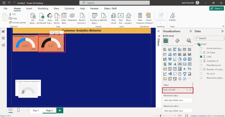The height and width of the screenshot is (117, 225).
Task: Collapse the Sheet1 table tree
Action: (196, 44)
